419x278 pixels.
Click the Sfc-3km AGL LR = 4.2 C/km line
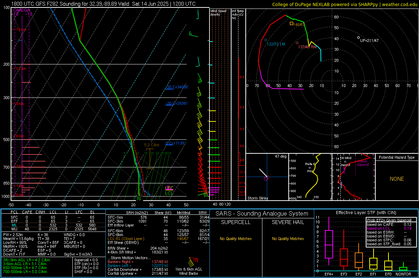tap(27, 260)
